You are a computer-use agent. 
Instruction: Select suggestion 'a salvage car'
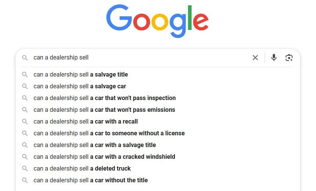[x=157, y=86]
